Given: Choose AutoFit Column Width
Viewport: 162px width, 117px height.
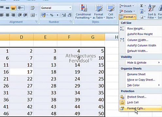Looking at the screenshot, I should point(140,45).
